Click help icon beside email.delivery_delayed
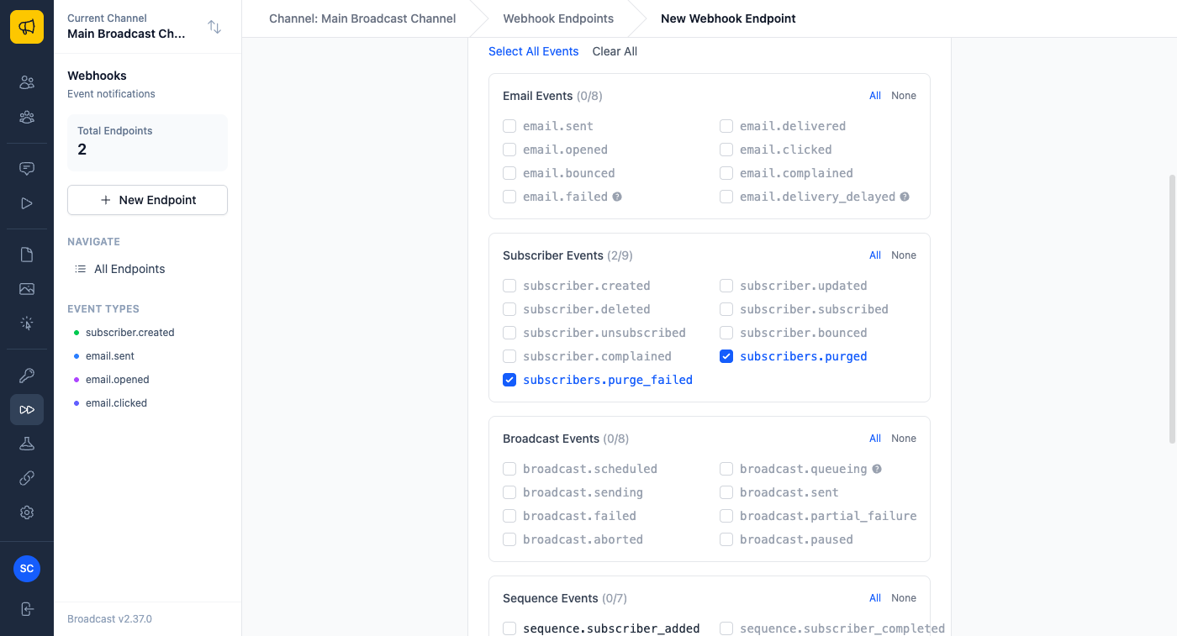1177x636 pixels. pos(905,197)
